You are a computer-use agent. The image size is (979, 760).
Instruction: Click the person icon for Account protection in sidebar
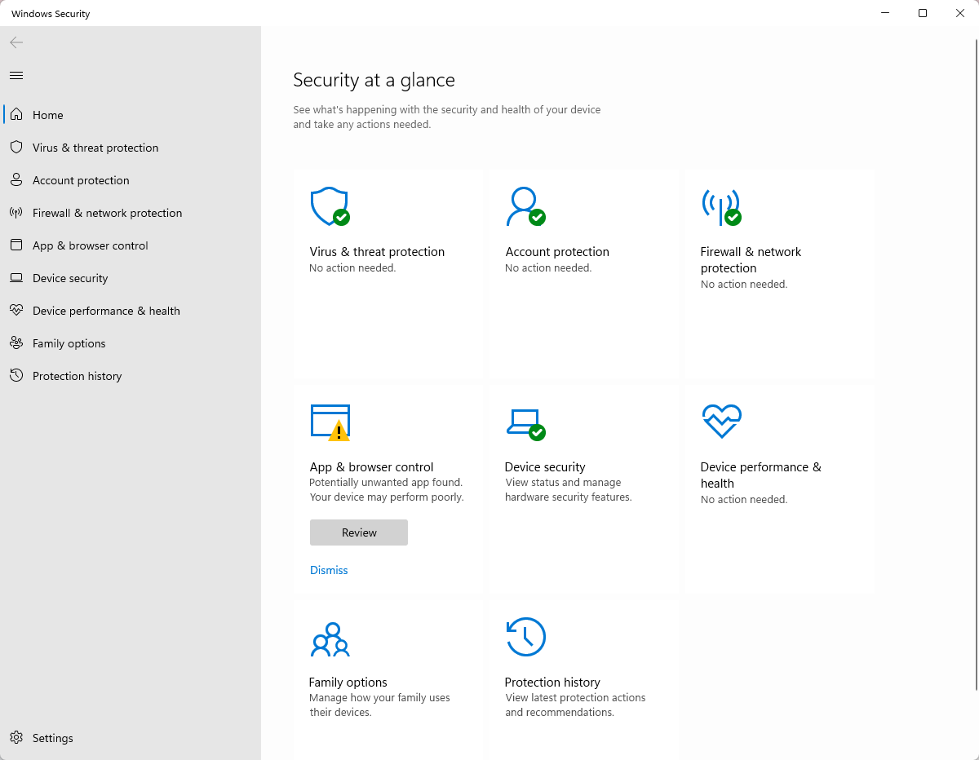tap(16, 180)
